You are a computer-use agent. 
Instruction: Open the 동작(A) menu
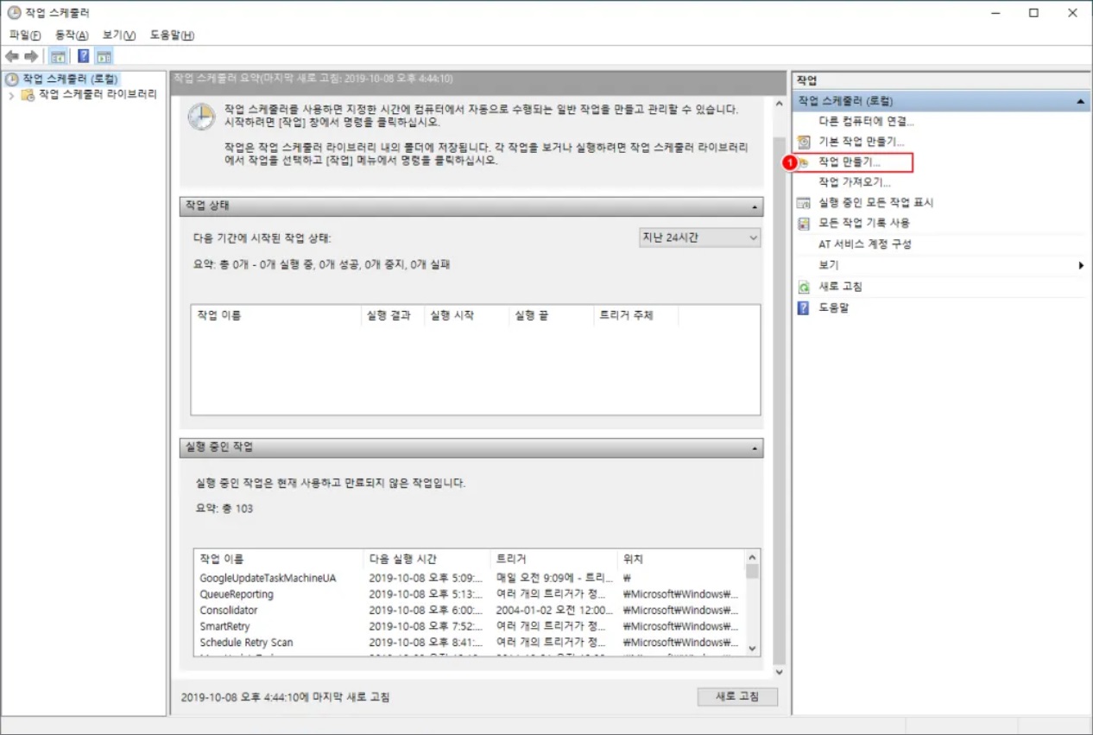72,35
